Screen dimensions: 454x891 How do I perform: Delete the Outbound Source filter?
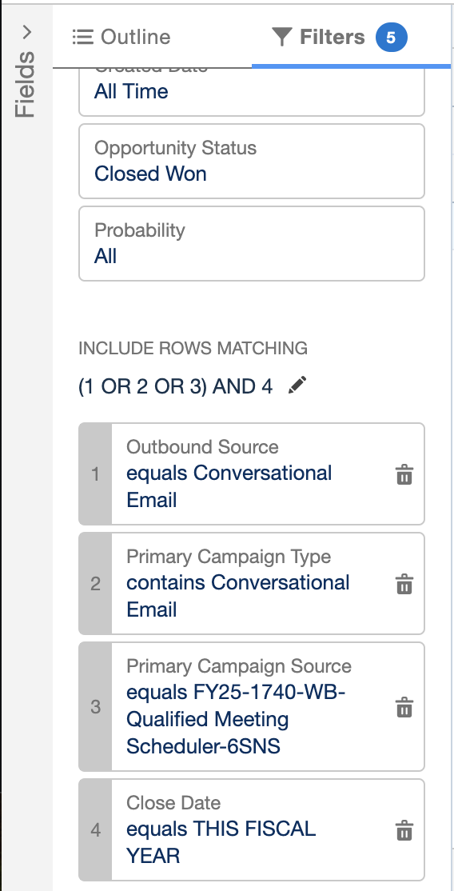point(404,474)
